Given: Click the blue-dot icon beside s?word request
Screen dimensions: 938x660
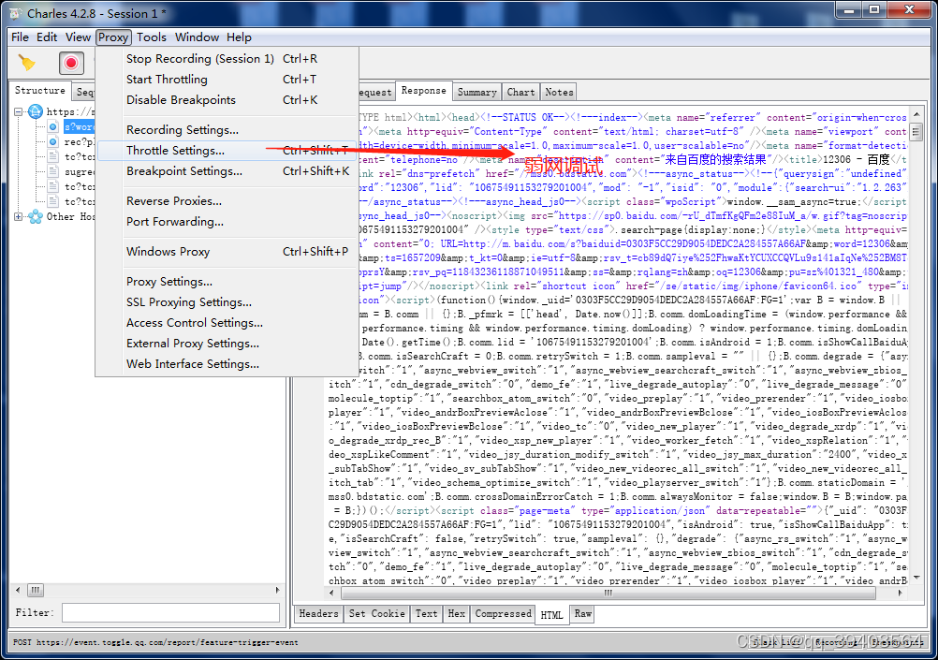Looking at the screenshot, I should tap(52, 126).
